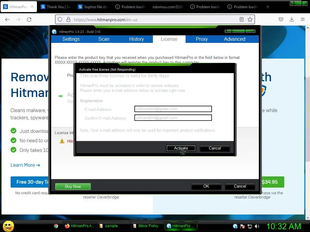This screenshot has height=232, width=310.
Task: Click Activate in the free license dialog
Action: click(181, 148)
